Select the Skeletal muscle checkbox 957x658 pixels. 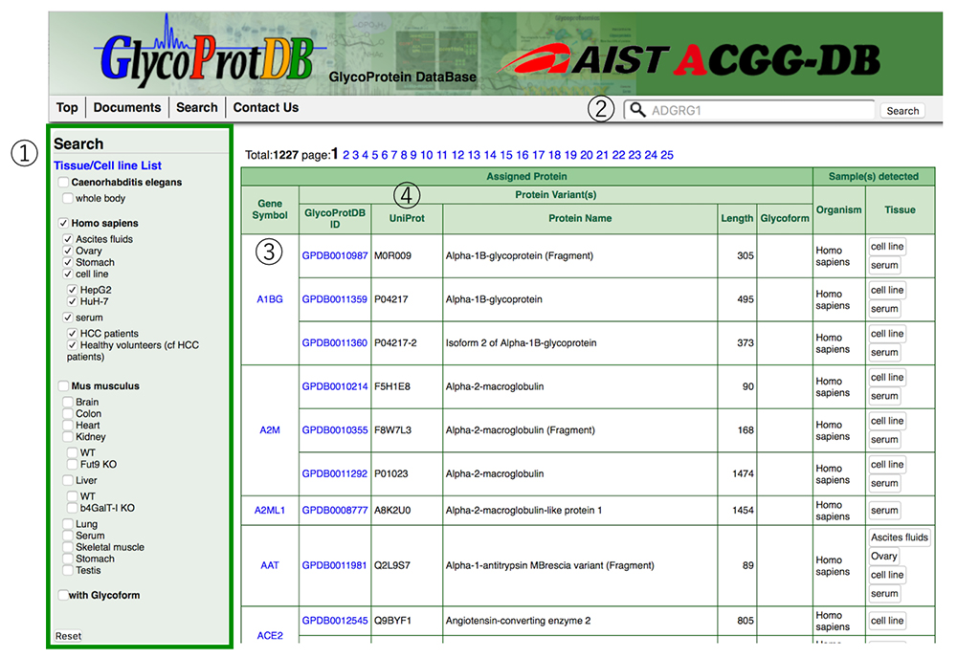[68, 547]
